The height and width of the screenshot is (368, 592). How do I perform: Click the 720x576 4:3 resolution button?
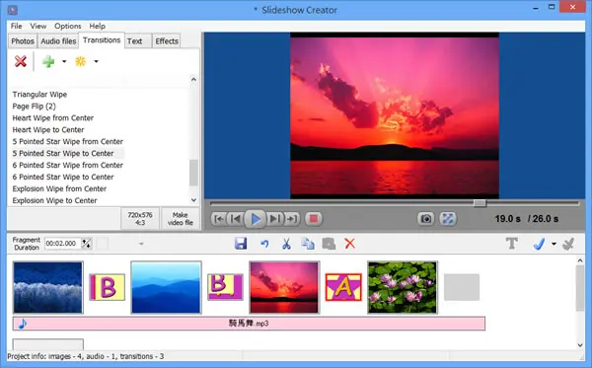coord(140,219)
